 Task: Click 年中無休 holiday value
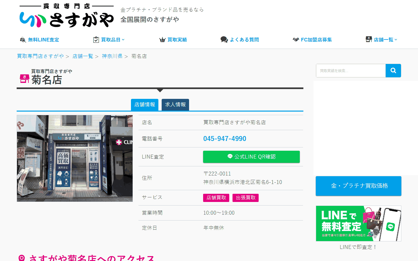pos(214,228)
